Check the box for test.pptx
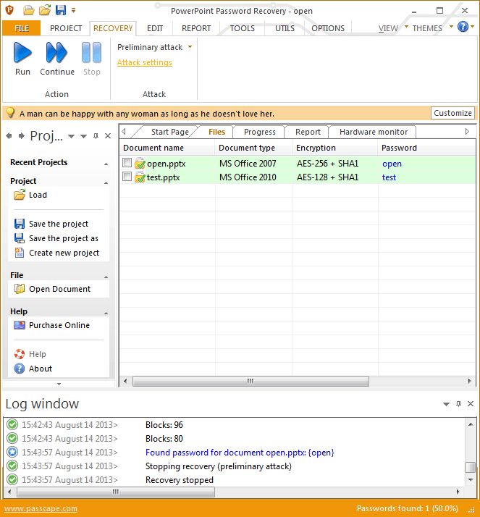The image size is (480, 517). (x=127, y=177)
